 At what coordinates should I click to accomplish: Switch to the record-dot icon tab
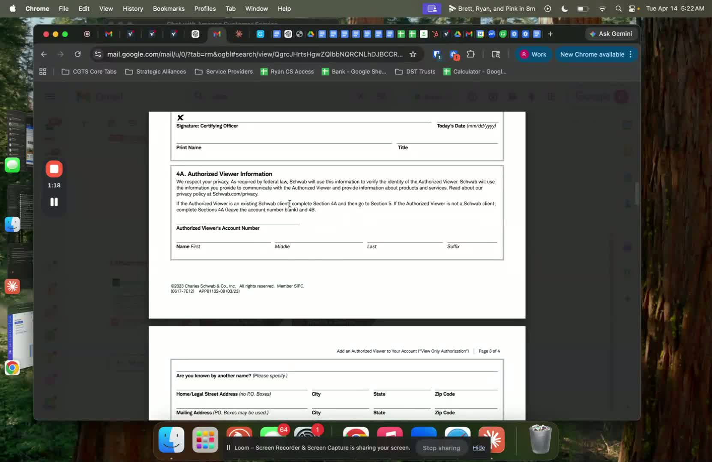87,34
